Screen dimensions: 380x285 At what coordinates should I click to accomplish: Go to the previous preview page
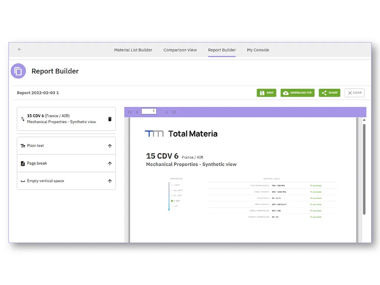[x=137, y=112]
